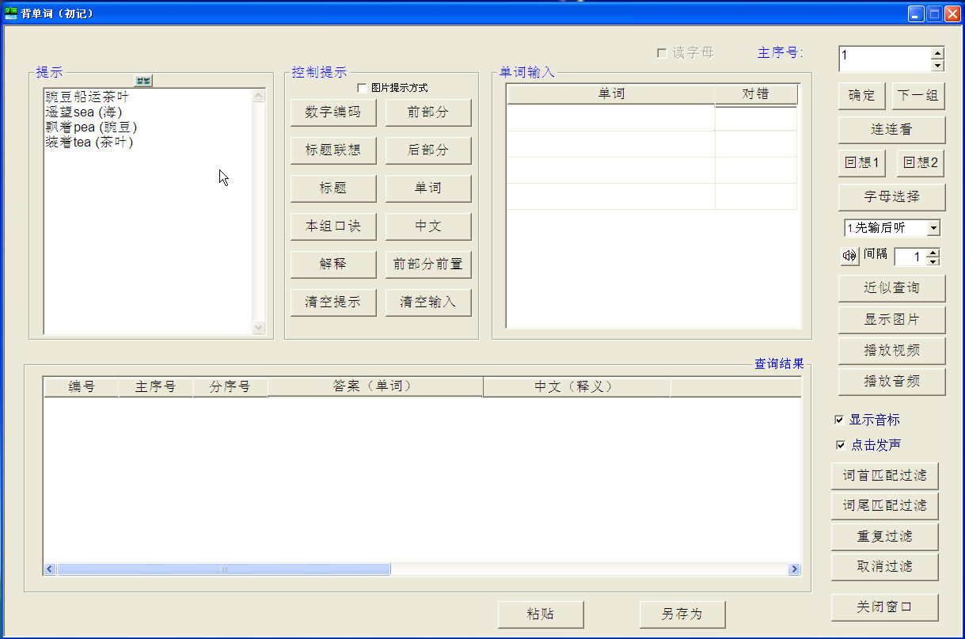This screenshot has width=965, height=639.
Task: Click the 中文 hint button
Action: (x=428, y=226)
